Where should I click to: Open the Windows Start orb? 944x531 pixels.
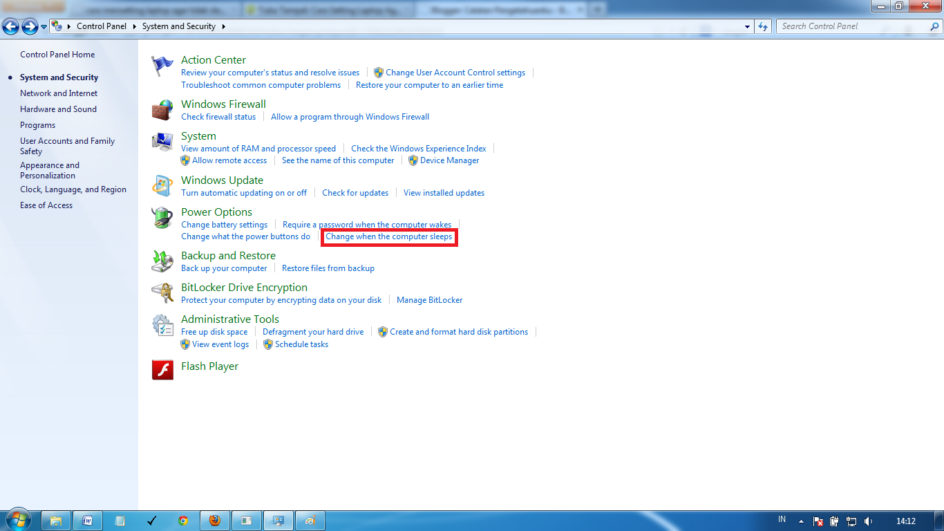(x=19, y=520)
